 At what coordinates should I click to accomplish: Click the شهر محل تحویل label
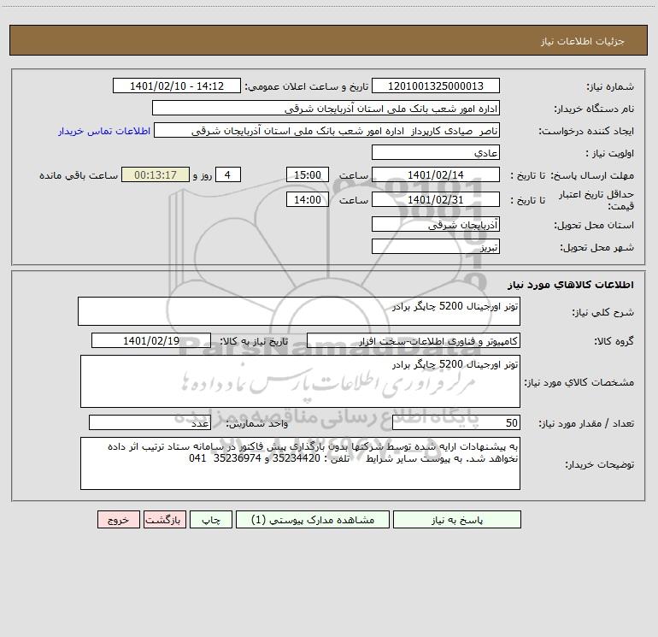(597, 247)
